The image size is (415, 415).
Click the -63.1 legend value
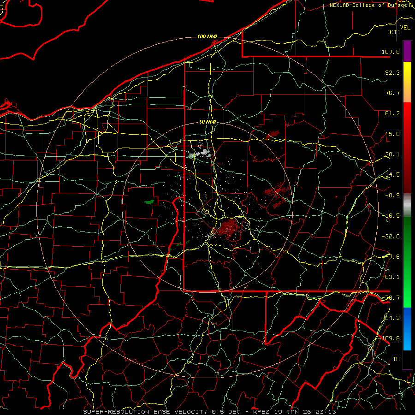(391, 277)
